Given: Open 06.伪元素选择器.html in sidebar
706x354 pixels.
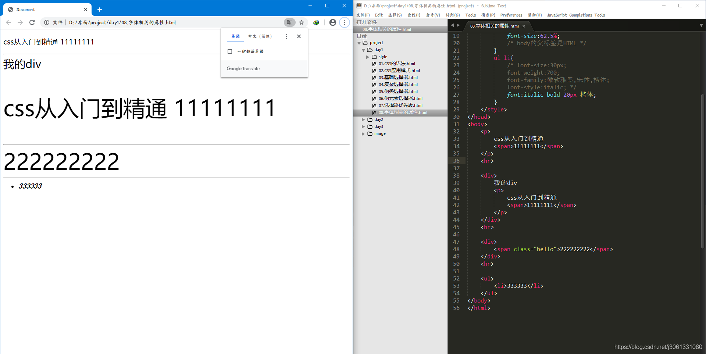Looking at the screenshot, I should point(400,99).
